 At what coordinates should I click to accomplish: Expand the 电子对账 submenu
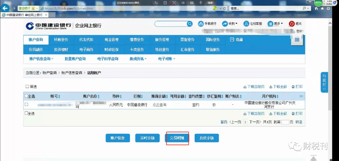(167, 59)
